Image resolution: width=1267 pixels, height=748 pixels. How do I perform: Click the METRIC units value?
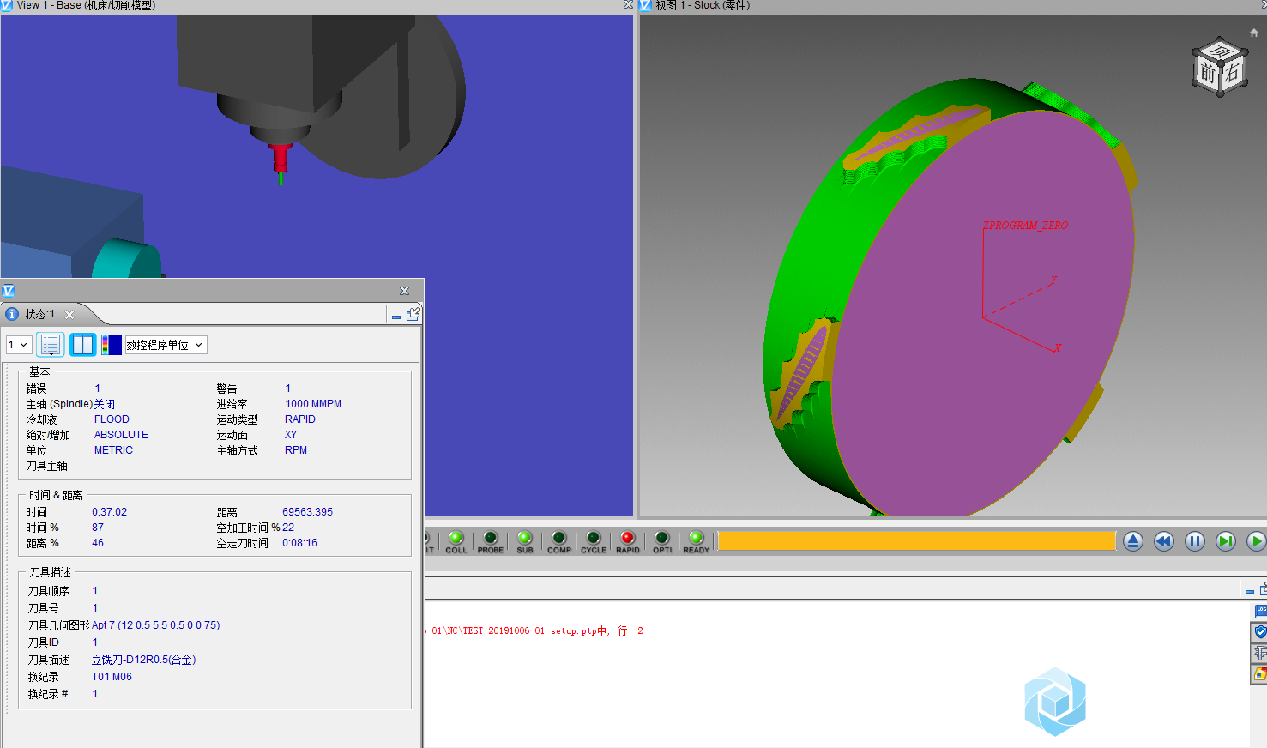[x=113, y=450]
